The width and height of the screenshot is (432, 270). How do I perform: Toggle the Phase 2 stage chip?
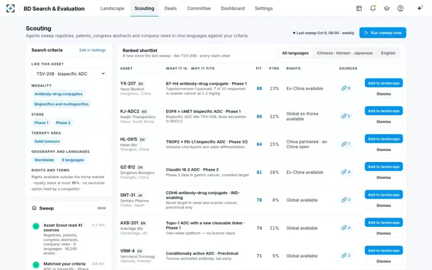pos(63,123)
